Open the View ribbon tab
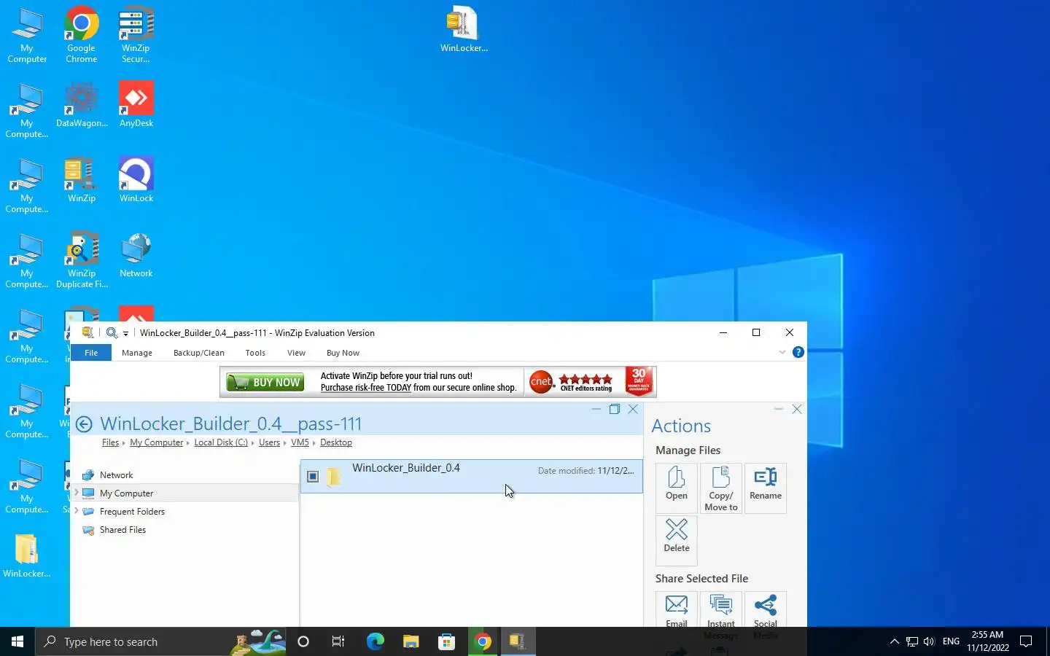The height and width of the screenshot is (656, 1050). point(296,353)
